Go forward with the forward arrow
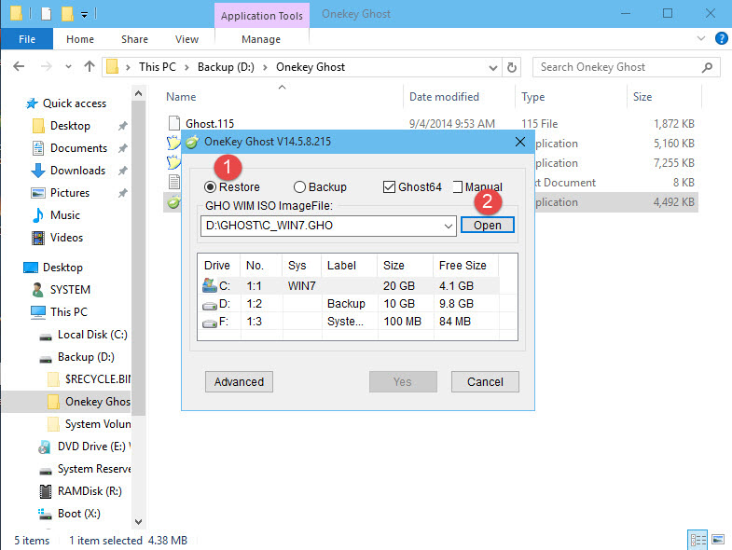This screenshot has width=732, height=550. pyautogui.click(x=47, y=67)
